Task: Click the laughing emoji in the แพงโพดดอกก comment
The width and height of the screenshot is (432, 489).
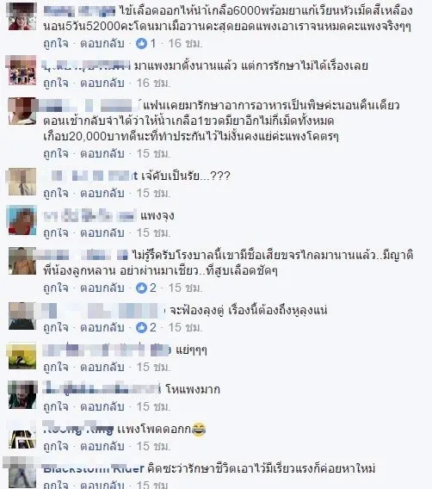Action: pyautogui.click(x=199, y=430)
